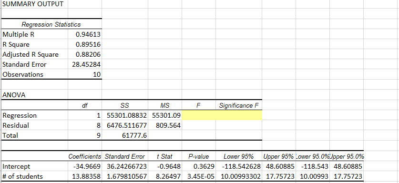The height and width of the screenshot is (183, 399).
Task: Select the Residual SS value 6476.511677
Action: pyautogui.click(x=125, y=125)
